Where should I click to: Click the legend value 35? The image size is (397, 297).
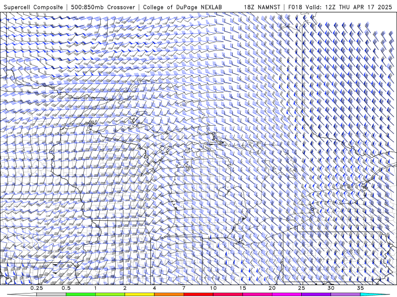point(361,288)
